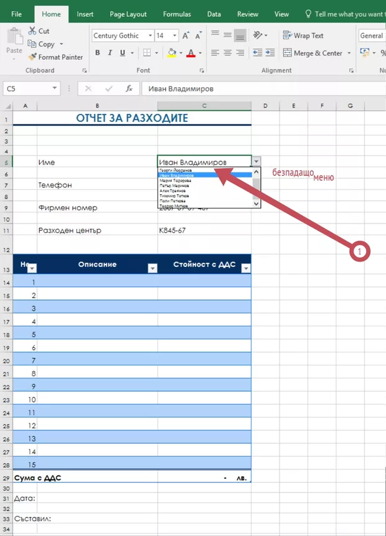Open the Стойност с ДДС filter arrow
Image resolution: width=386 pixels, height=536 pixels.
pyautogui.click(x=246, y=268)
